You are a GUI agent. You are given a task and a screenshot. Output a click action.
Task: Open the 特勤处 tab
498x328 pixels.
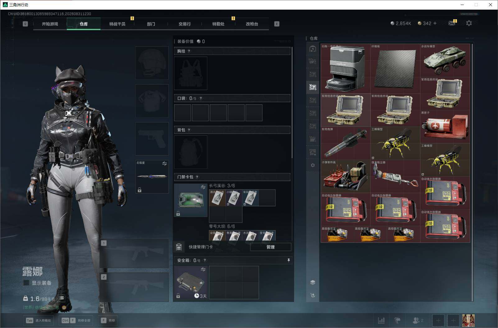pos(218,24)
